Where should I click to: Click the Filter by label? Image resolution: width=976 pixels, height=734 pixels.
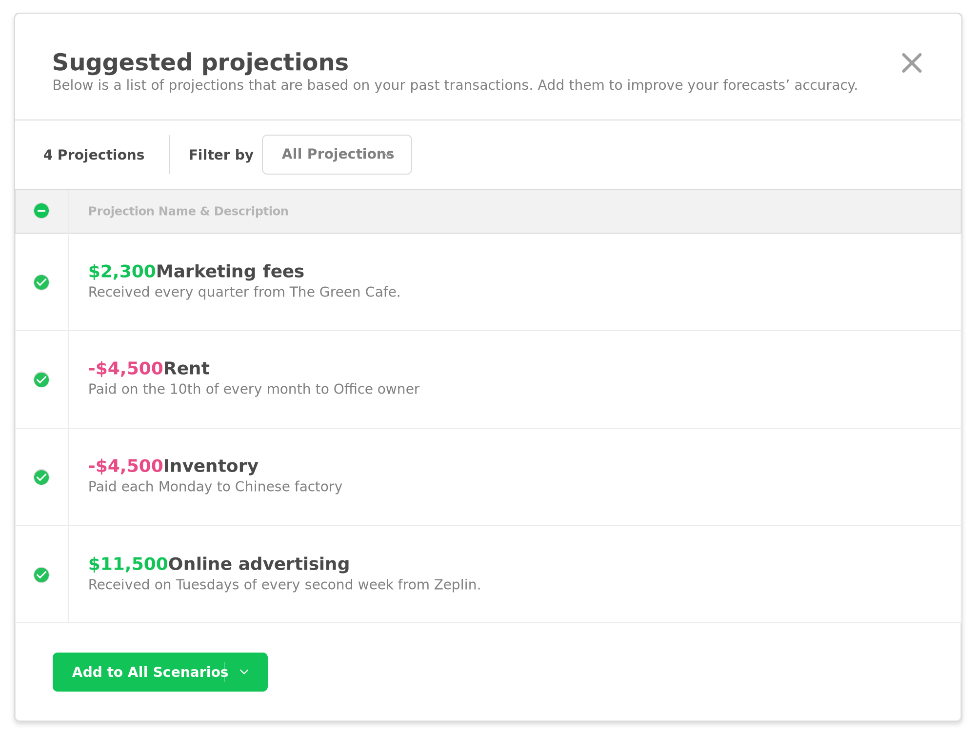tap(220, 154)
